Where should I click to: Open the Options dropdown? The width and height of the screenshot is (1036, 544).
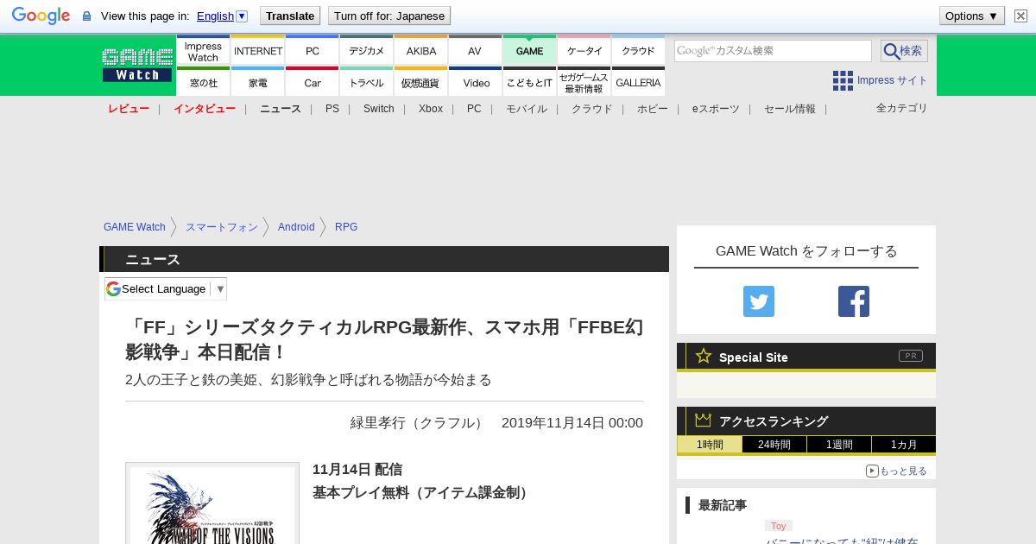click(972, 16)
